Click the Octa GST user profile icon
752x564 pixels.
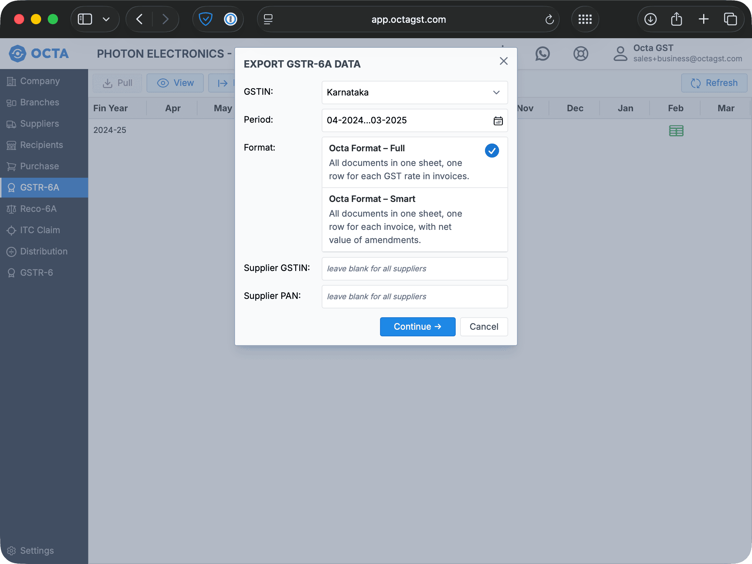[620, 54]
